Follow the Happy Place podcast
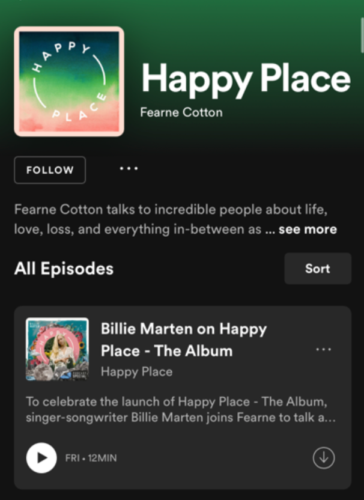This screenshot has width=364, height=500. [50, 170]
